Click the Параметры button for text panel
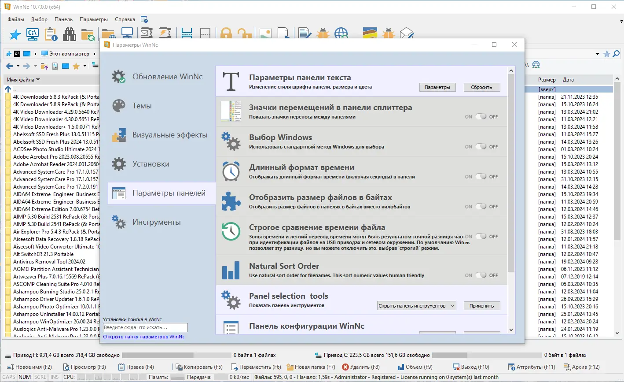This screenshot has height=382, width=624. tap(437, 87)
